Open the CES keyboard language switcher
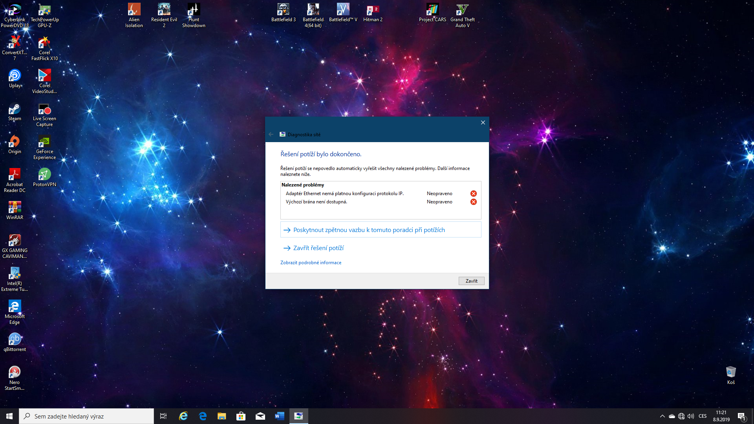The height and width of the screenshot is (424, 754). point(703,416)
